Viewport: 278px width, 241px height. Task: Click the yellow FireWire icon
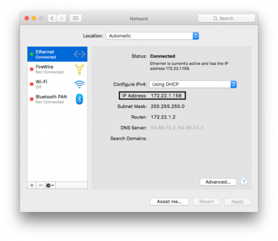tap(79, 69)
